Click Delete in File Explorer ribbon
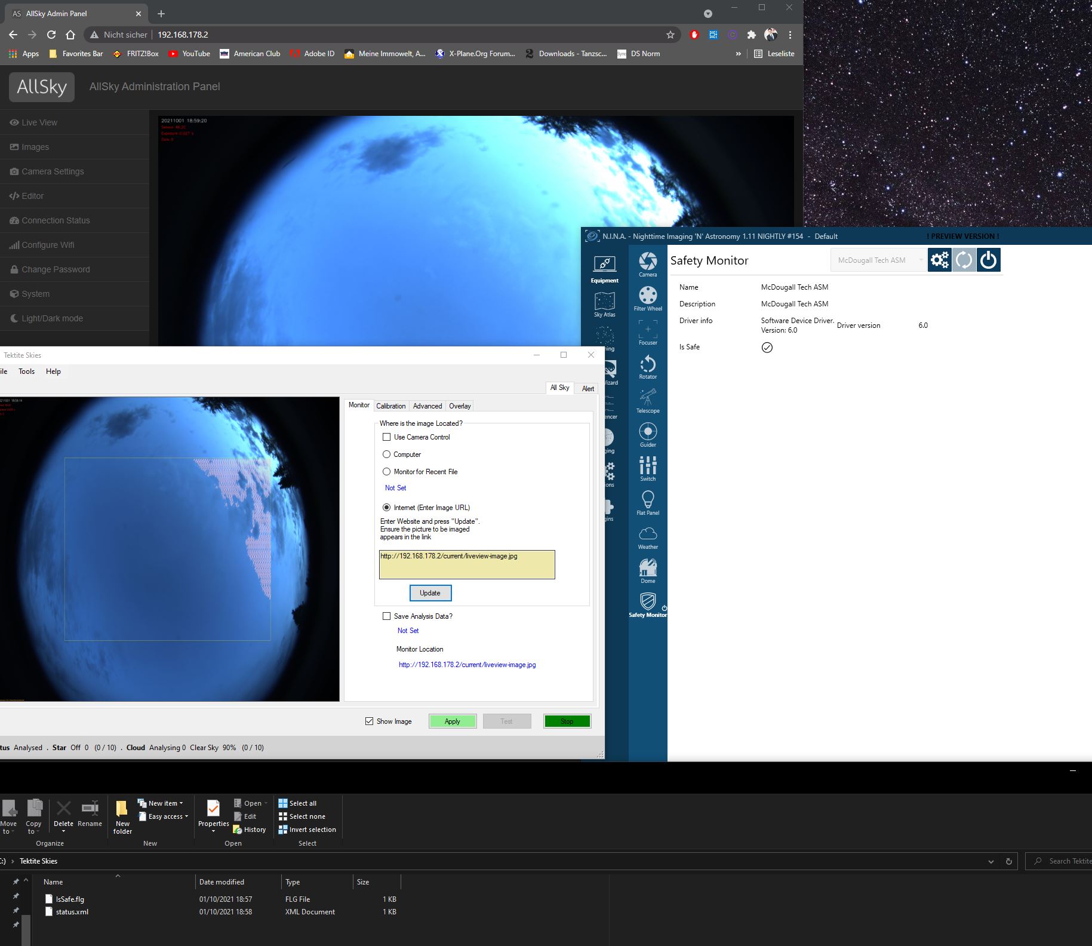Viewport: 1092px width, 946px height. pyautogui.click(x=63, y=815)
